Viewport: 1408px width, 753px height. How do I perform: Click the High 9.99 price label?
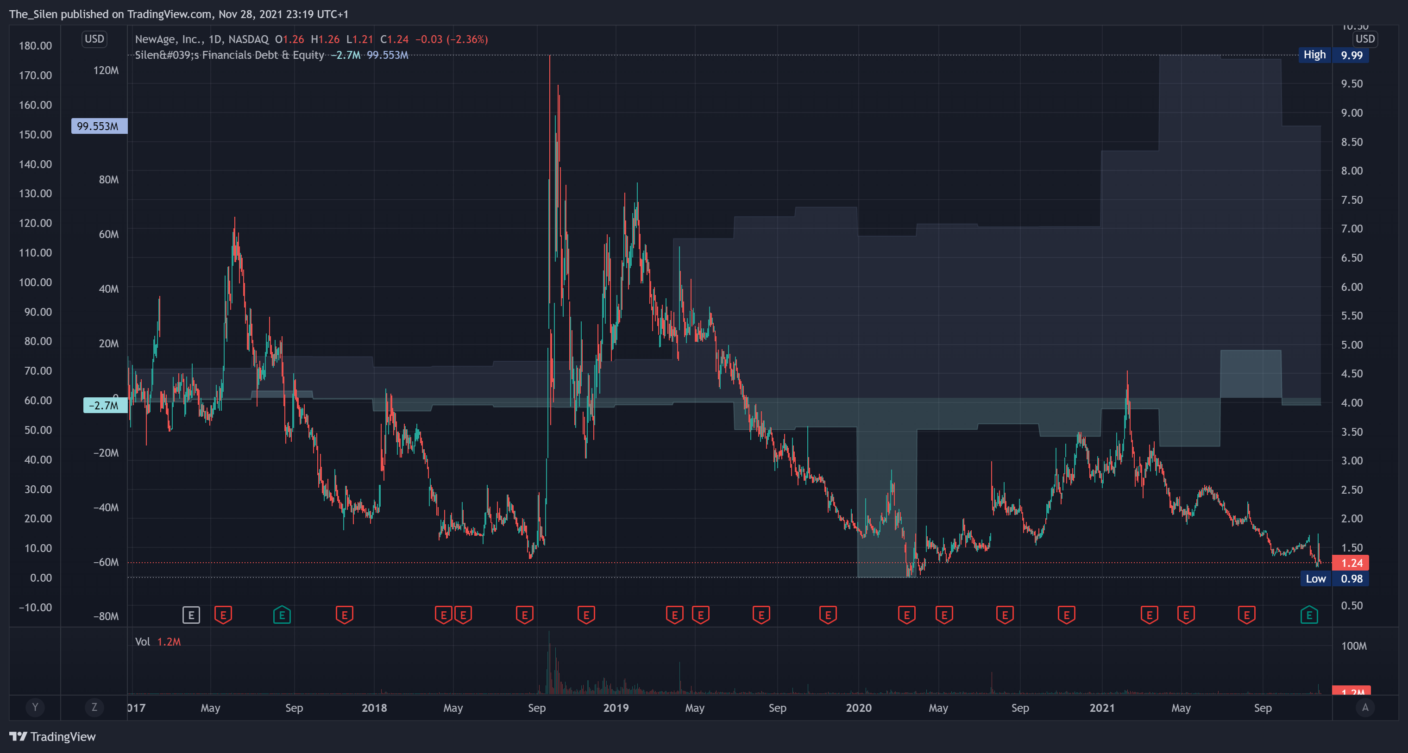[x=1334, y=55]
